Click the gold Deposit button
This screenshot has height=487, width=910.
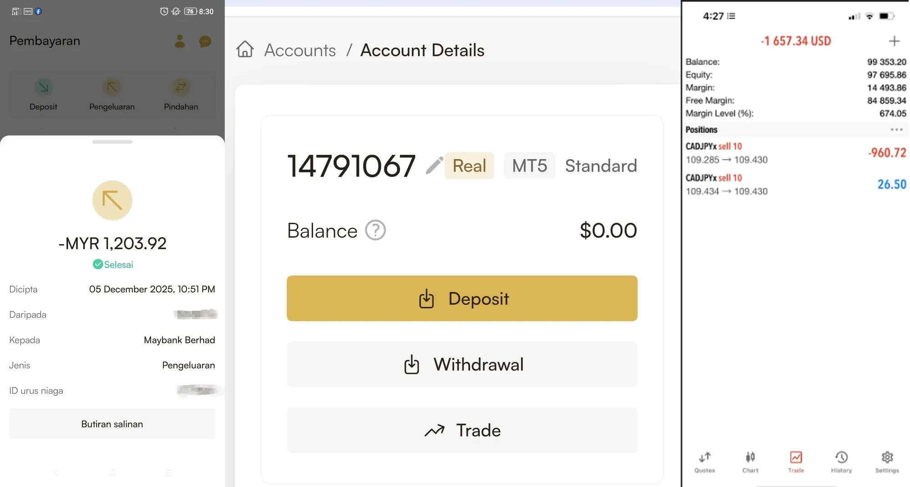[462, 298]
